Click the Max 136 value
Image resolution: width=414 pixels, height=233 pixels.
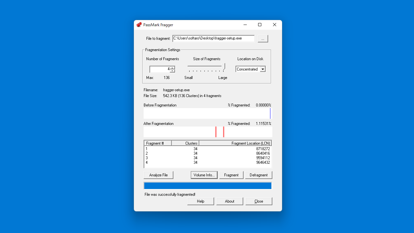167,78
